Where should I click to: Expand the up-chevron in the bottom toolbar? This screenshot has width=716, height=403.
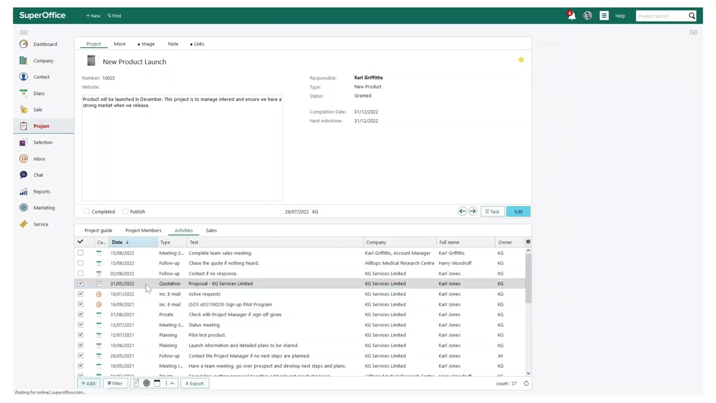(172, 383)
